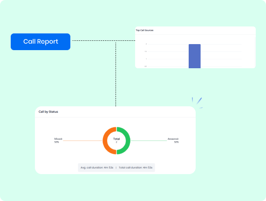The image size is (266, 201).
Task: Click the blue Call Report button
Action: 41,42
